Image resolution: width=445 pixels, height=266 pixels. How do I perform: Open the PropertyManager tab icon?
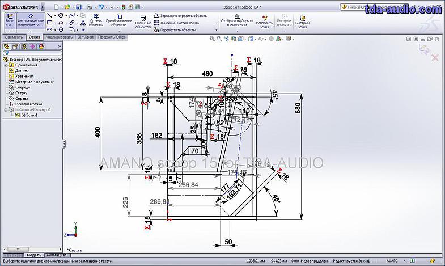pyautogui.click(x=15, y=47)
